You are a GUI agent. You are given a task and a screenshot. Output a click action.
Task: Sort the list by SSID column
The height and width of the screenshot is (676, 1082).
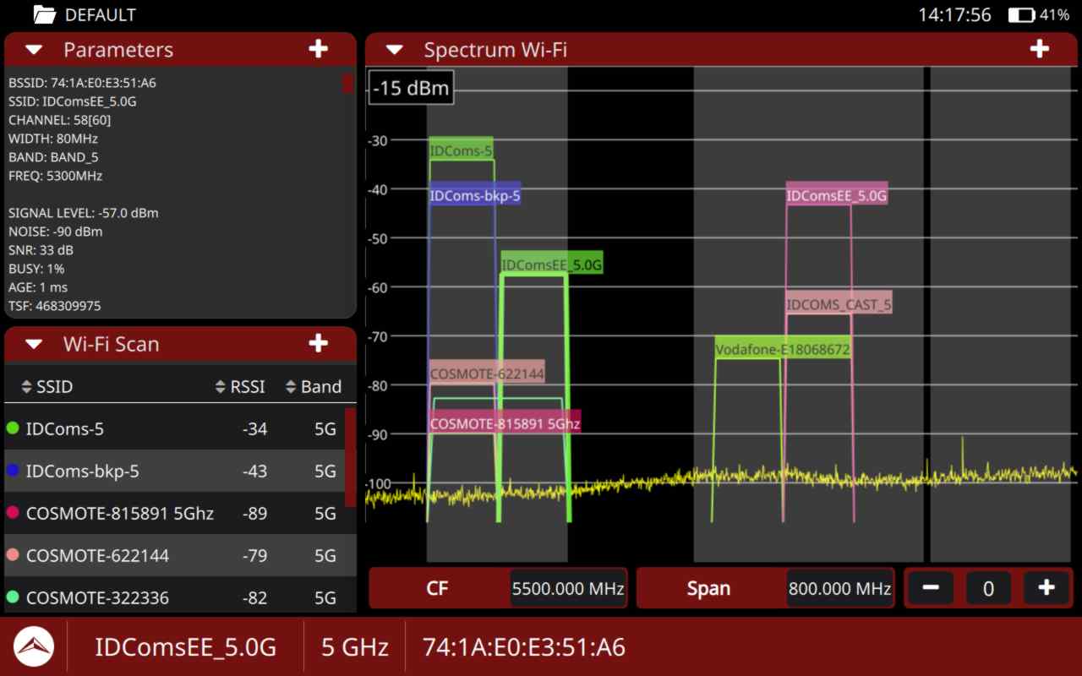pyautogui.click(x=47, y=387)
